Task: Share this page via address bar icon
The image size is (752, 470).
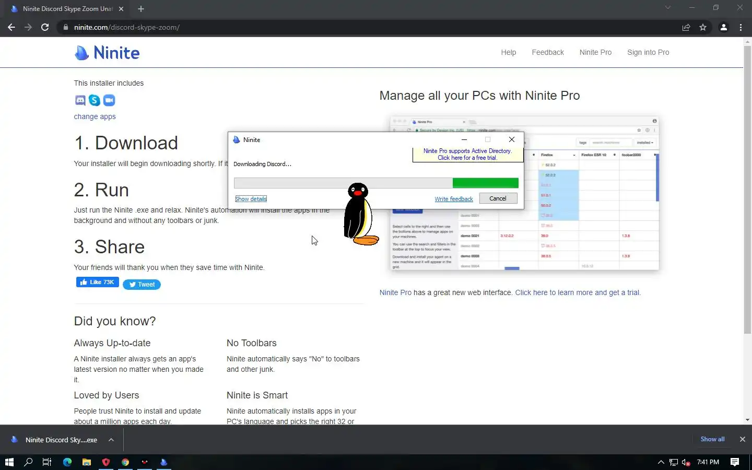Action: 686,27
